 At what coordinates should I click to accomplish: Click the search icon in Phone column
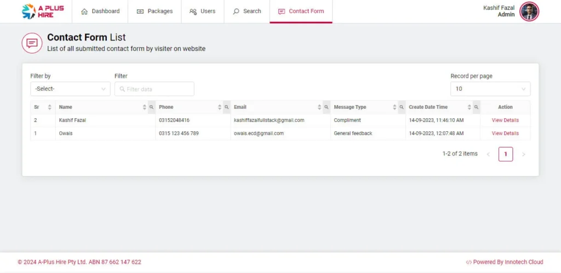click(x=226, y=107)
